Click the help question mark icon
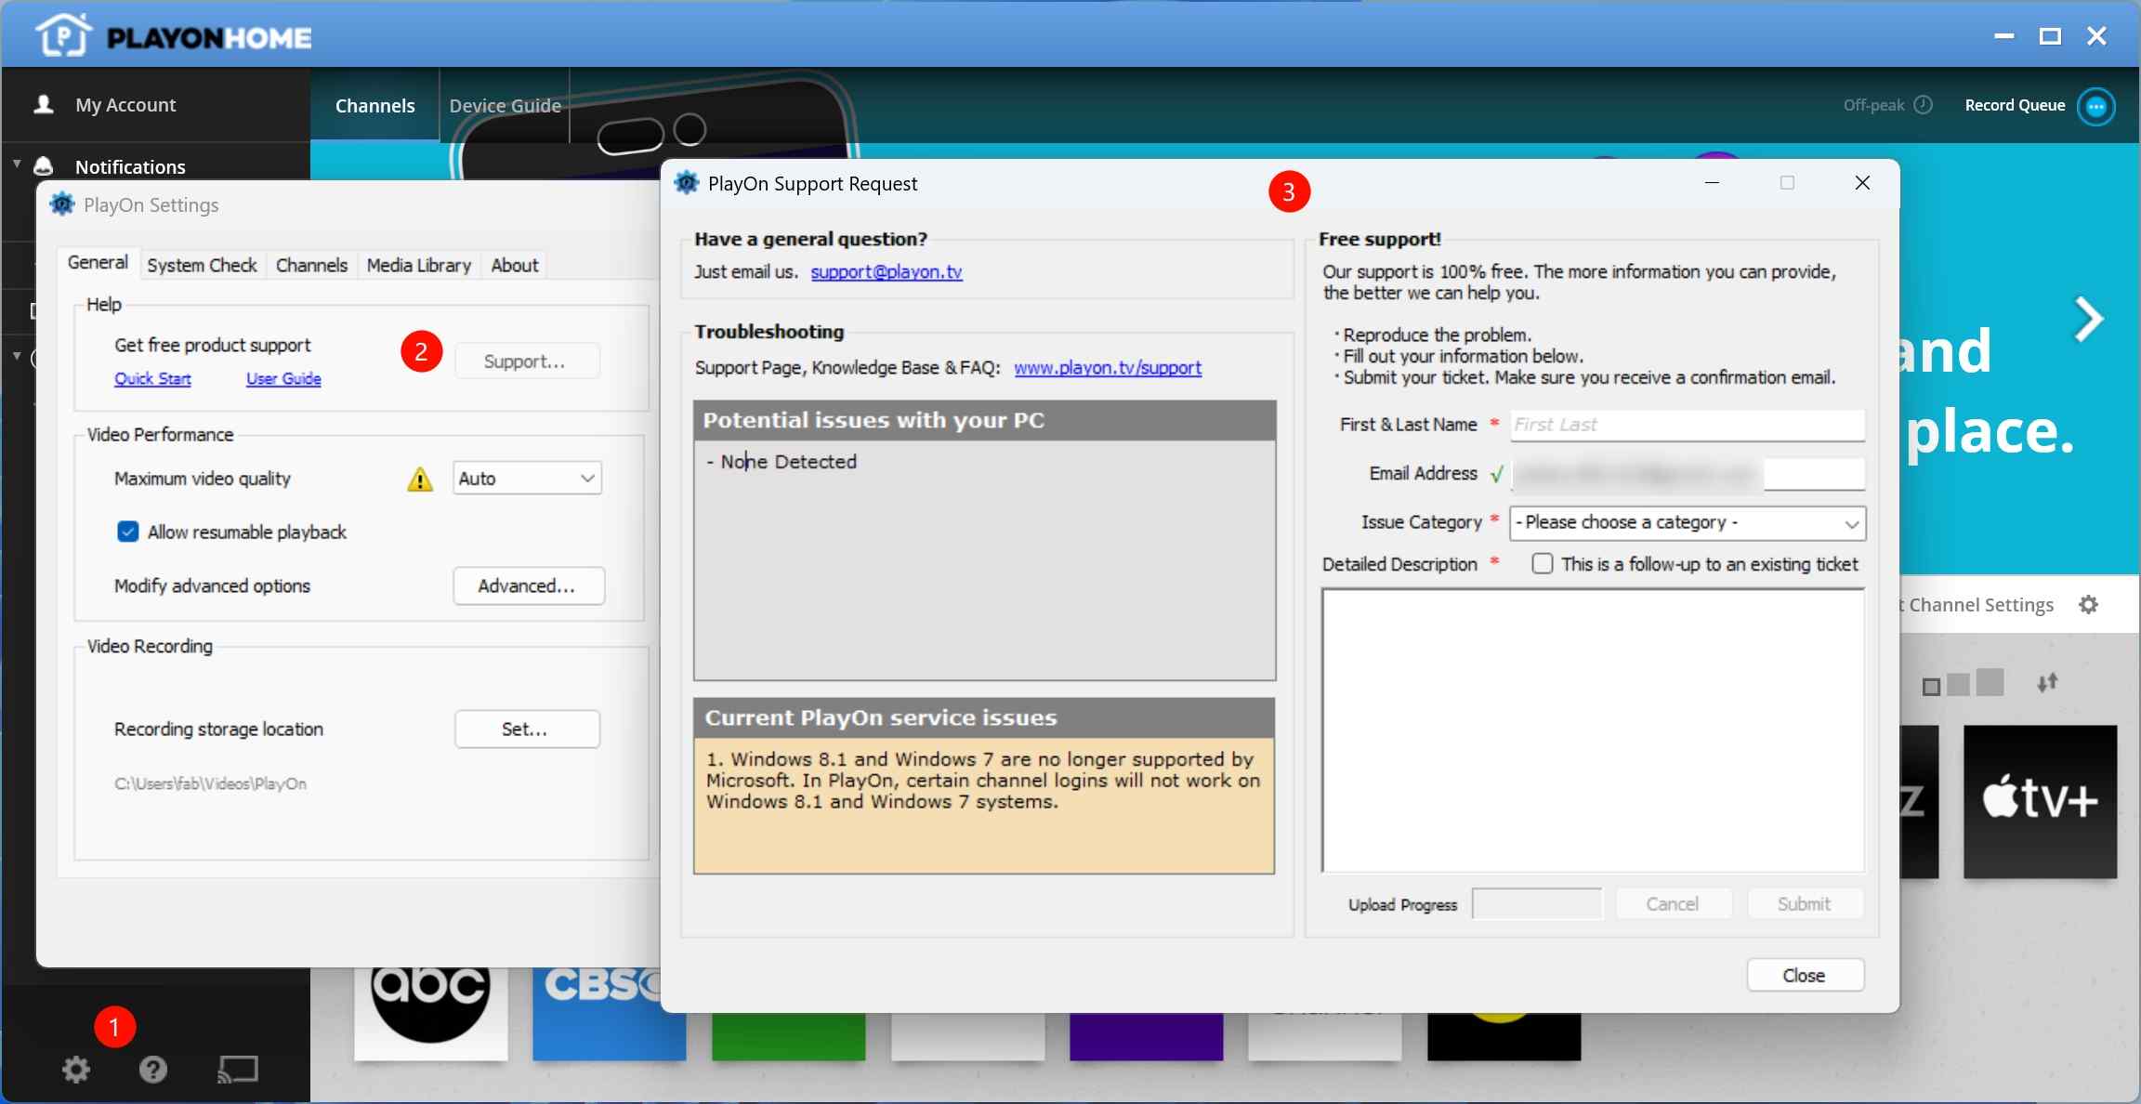 coord(153,1070)
